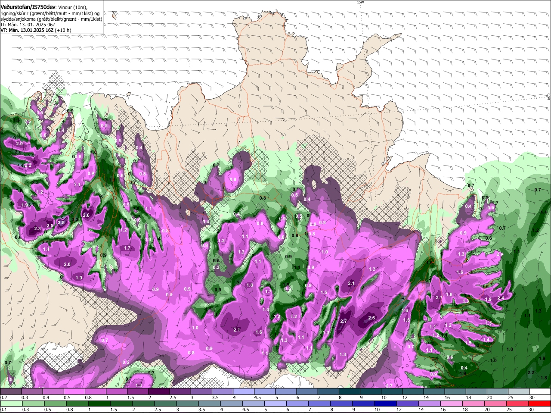Select the pale green legend swatch labeled 0.1
Viewport: 551px width, 413px height.
coord(11,404)
